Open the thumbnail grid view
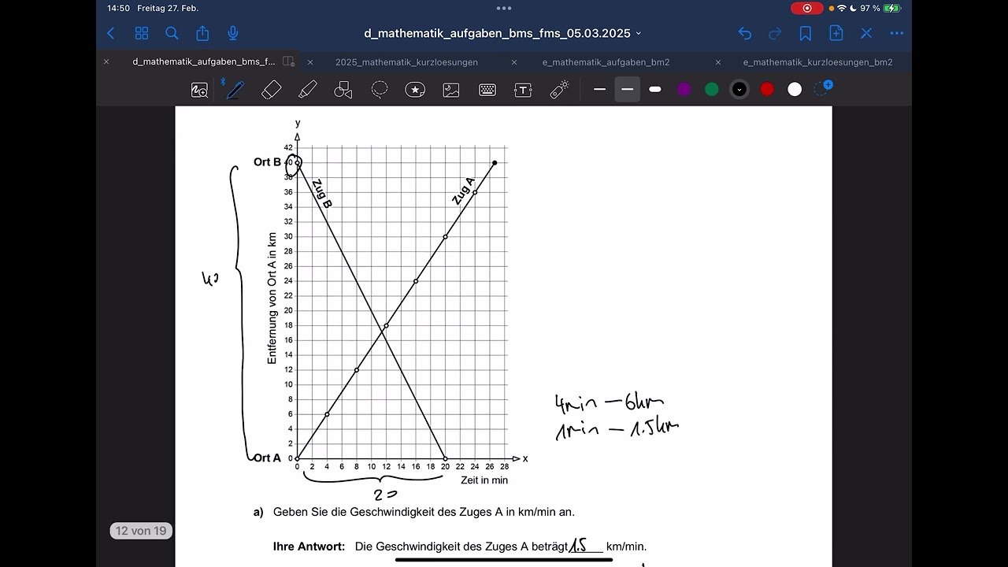The width and height of the screenshot is (1008, 567). tap(142, 33)
